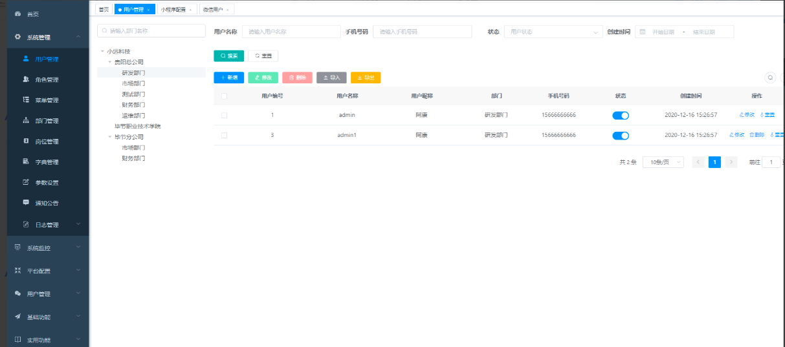Click the 平台配置 icon in sidebar

(17, 271)
